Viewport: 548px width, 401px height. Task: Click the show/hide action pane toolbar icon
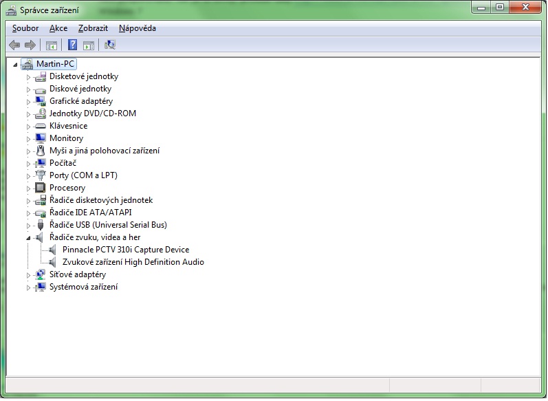(x=89, y=45)
